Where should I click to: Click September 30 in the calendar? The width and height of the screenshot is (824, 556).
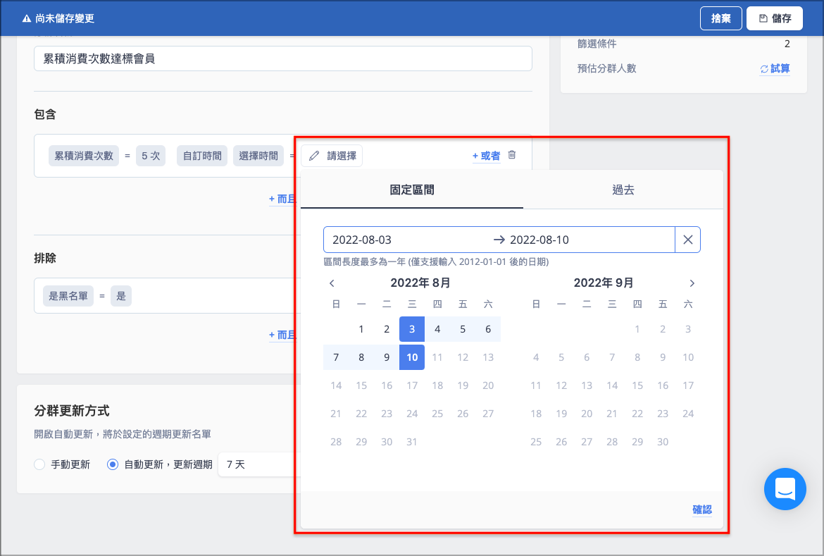click(663, 442)
